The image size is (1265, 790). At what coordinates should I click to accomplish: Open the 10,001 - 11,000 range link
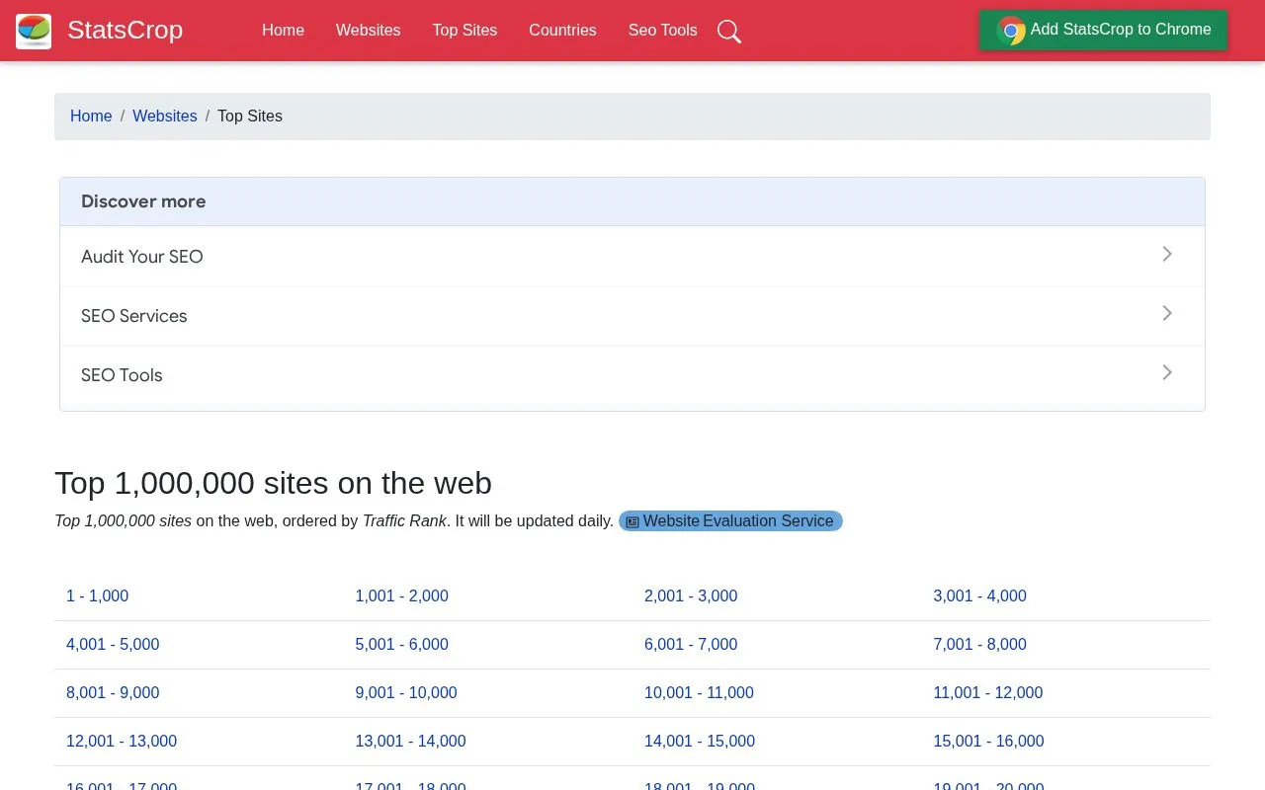pyautogui.click(x=699, y=693)
